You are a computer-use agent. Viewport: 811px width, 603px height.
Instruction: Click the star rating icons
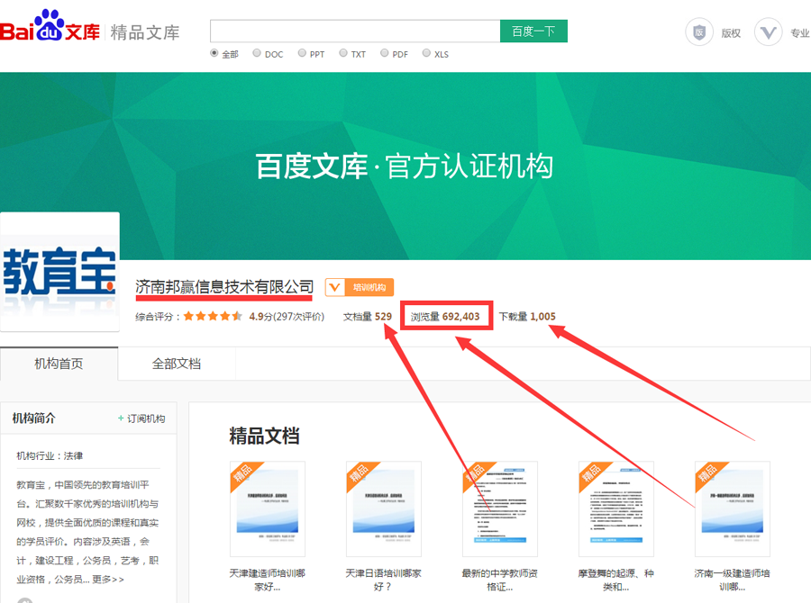pos(212,316)
